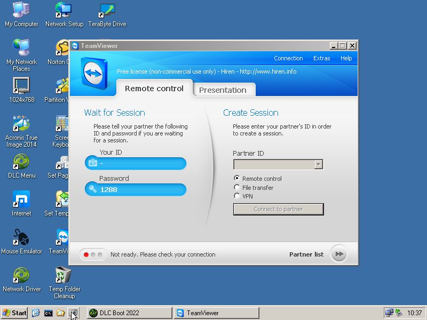Open the DLC Menu desktop shortcut
This screenshot has height=320, width=427.
21,166
